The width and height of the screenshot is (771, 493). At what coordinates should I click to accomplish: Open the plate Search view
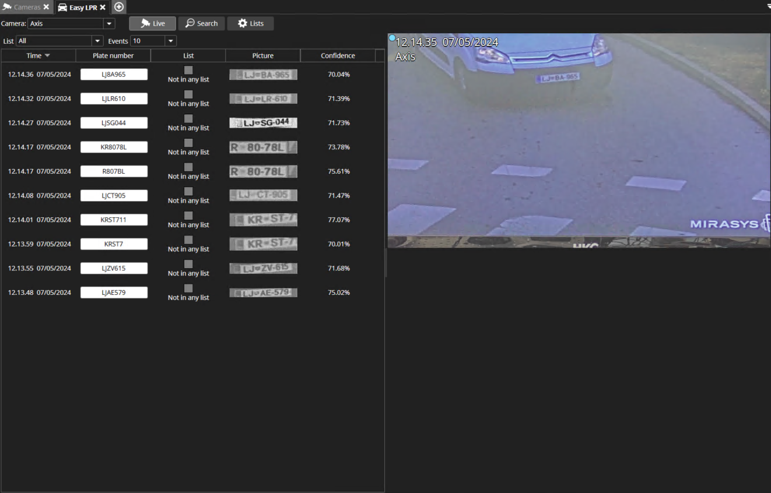[201, 23]
